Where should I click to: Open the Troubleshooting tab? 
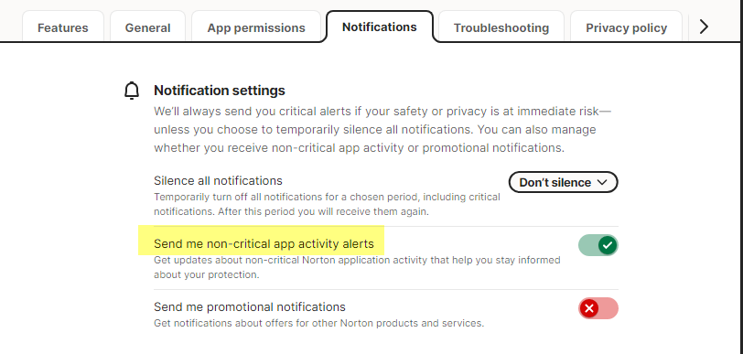click(501, 27)
